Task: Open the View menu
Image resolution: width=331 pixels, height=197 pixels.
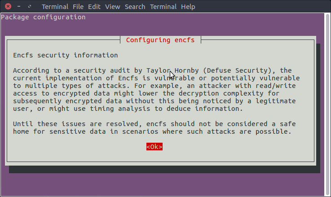Action: (x=113, y=7)
